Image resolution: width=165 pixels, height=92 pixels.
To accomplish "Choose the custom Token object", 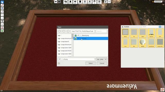I will (x=143, y=33).
